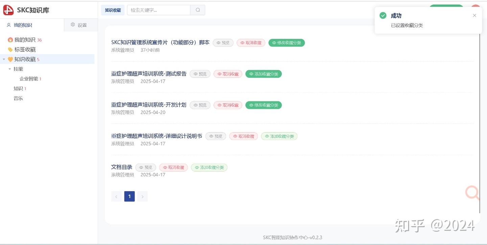The height and width of the screenshot is (245, 487).
Task: Click 添加收藏分类 for the 文档目录 row
Action: [x=209, y=167]
